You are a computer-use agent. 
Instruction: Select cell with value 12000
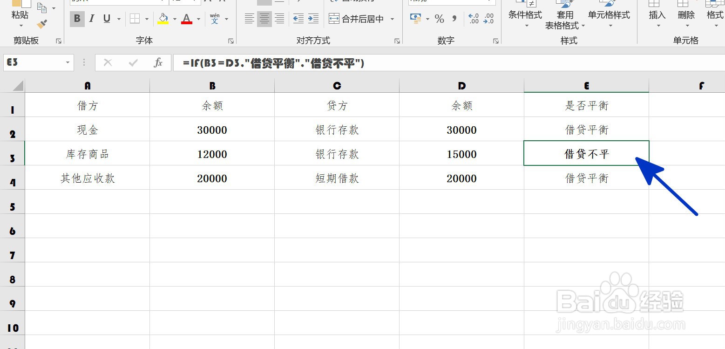[212, 154]
